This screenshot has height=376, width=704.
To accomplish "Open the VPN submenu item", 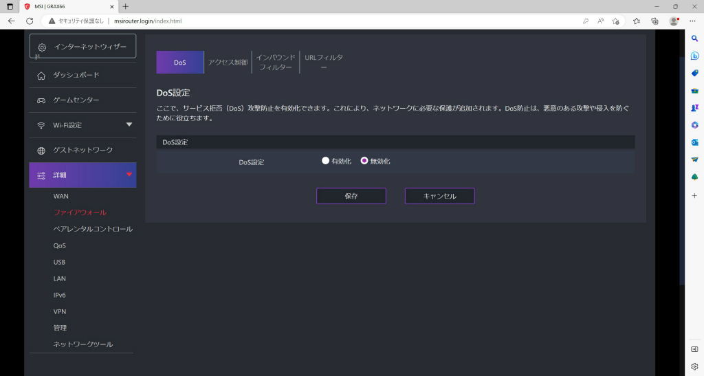I will click(60, 311).
